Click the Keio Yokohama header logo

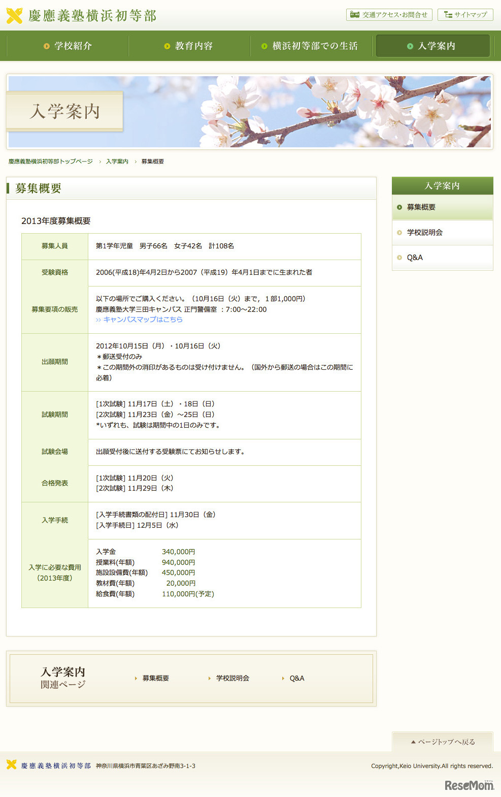click(81, 16)
